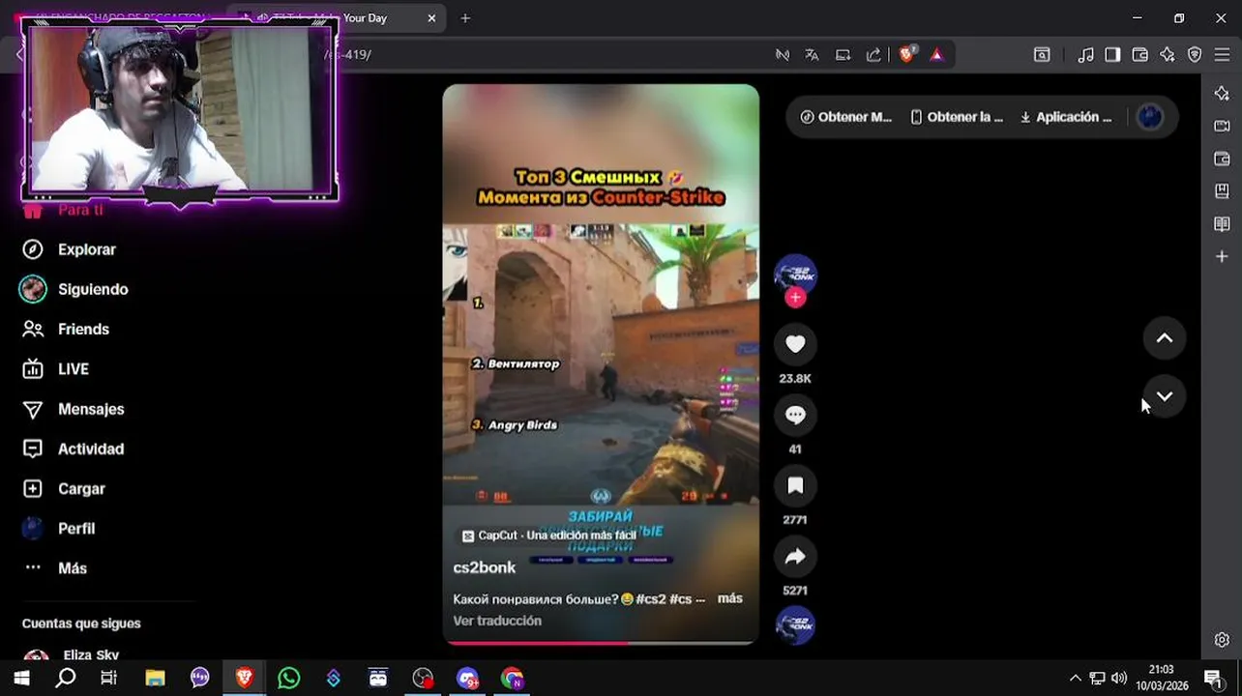Open the tab search icon in browser toolbar
This screenshot has width=1242, height=696.
(1042, 55)
